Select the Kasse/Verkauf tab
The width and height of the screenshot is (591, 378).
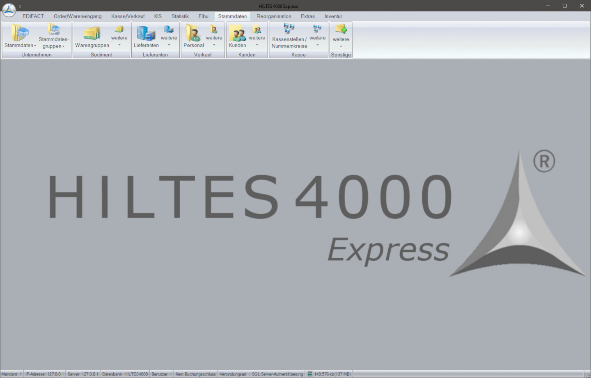click(128, 16)
